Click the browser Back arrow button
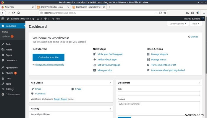The image size is (207, 118). (3, 13)
